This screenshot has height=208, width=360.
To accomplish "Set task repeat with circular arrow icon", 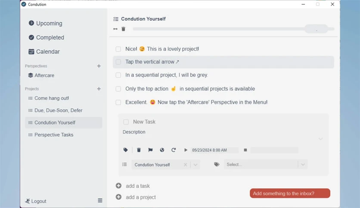I will [174, 150].
